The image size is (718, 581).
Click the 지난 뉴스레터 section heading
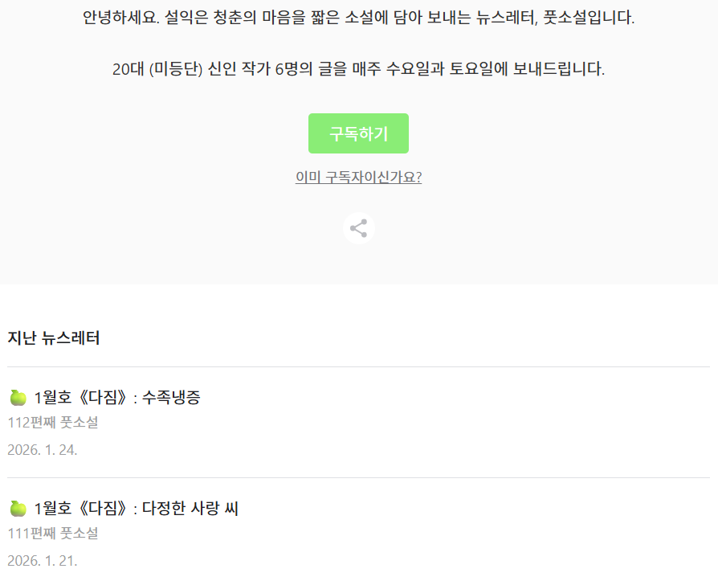pyautogui.click(x=54, y=338)
